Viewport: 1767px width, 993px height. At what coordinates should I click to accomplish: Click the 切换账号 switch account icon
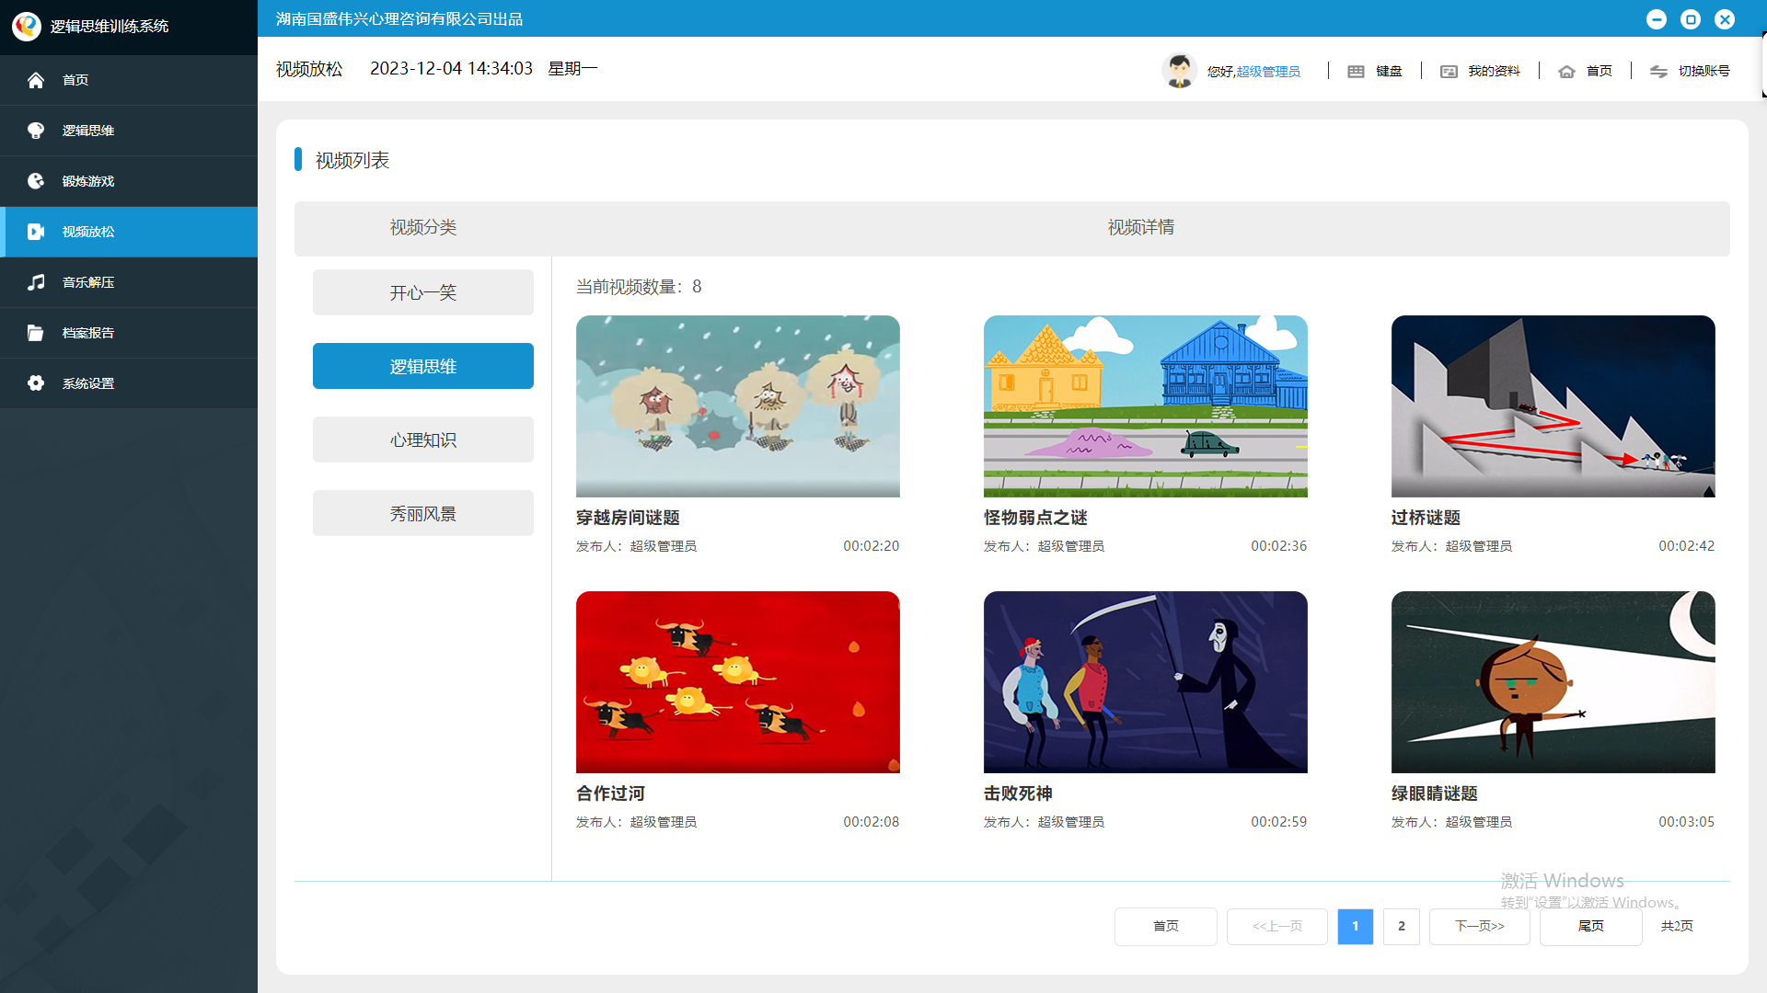(1659, 72)
